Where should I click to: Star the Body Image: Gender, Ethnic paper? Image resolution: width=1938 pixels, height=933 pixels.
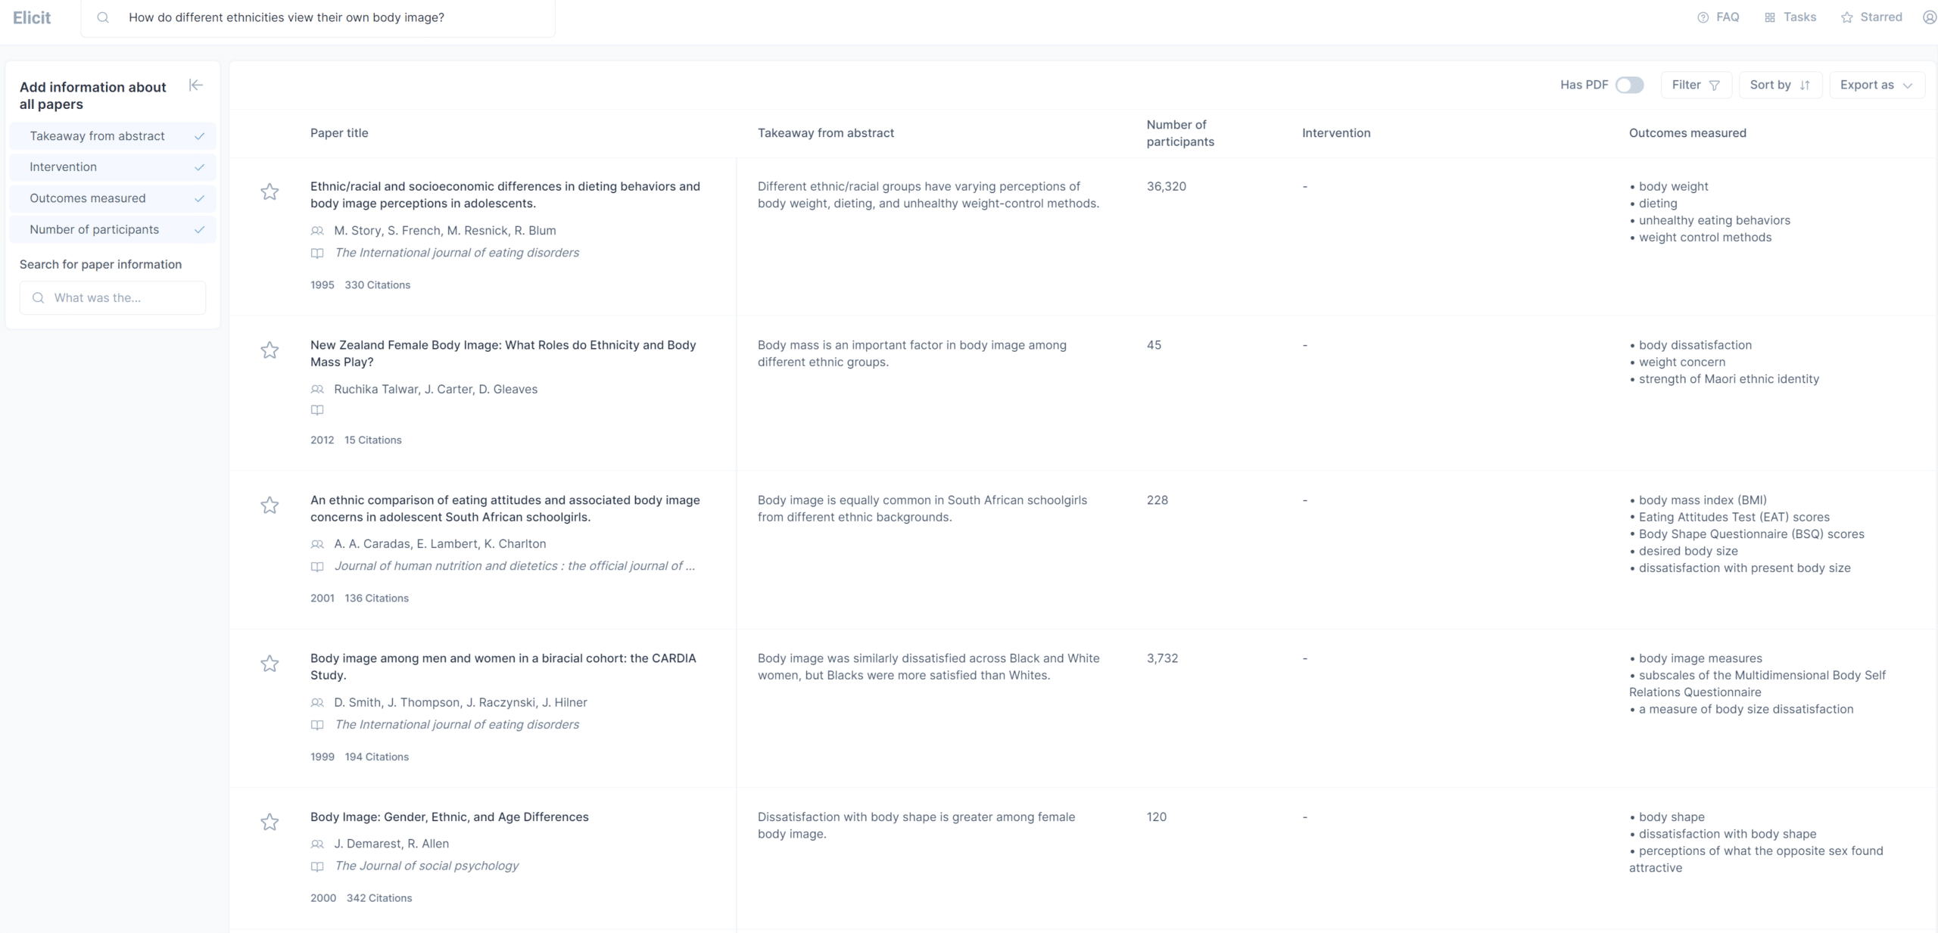(270, 823)
